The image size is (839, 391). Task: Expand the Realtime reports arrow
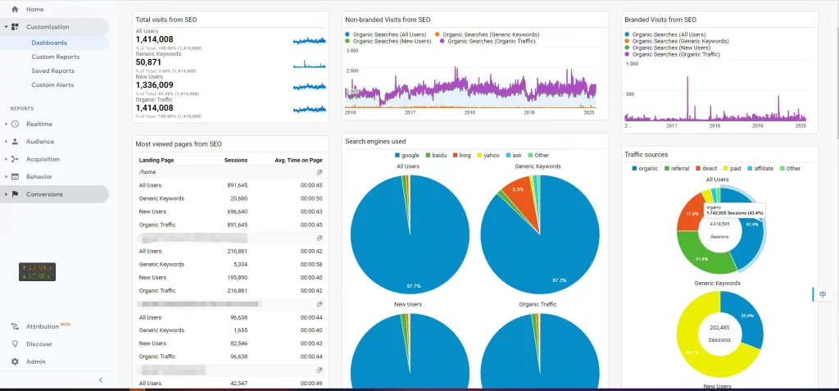click(x=6, y=125)
